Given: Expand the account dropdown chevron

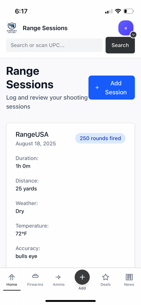Looking at the screenshot, I should (133, 35).
